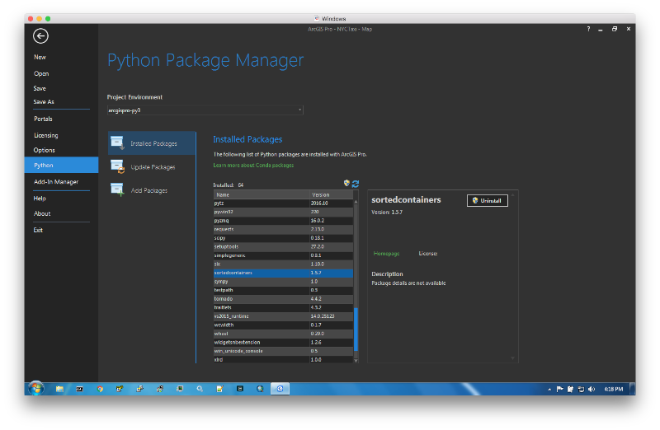Click the shield icon next to refresh
The height and width of the screenshot is (430, 660).
[346, 183]
